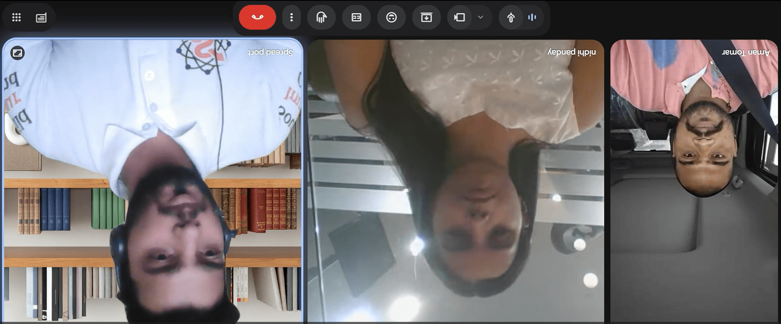Mute the microphone
This screenshot has width=781, height=324.
point(511,18)
